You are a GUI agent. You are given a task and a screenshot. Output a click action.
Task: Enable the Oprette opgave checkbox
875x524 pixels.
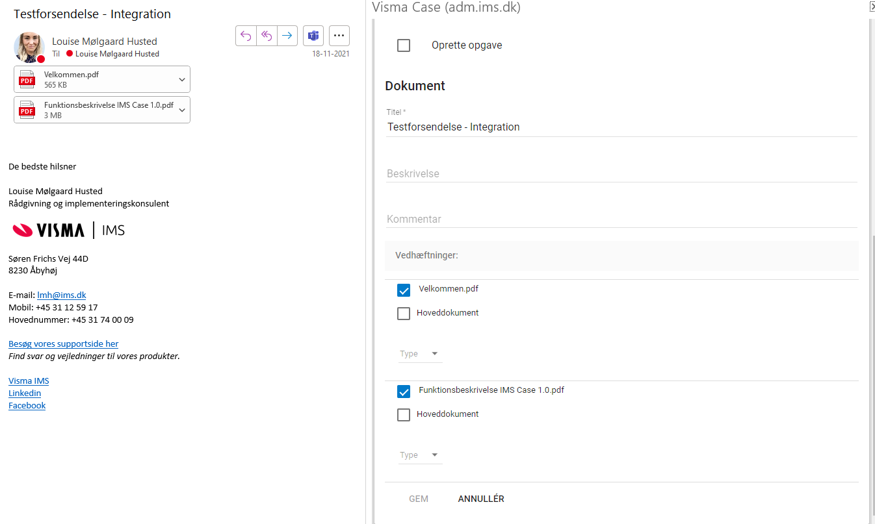pos(404,45)
